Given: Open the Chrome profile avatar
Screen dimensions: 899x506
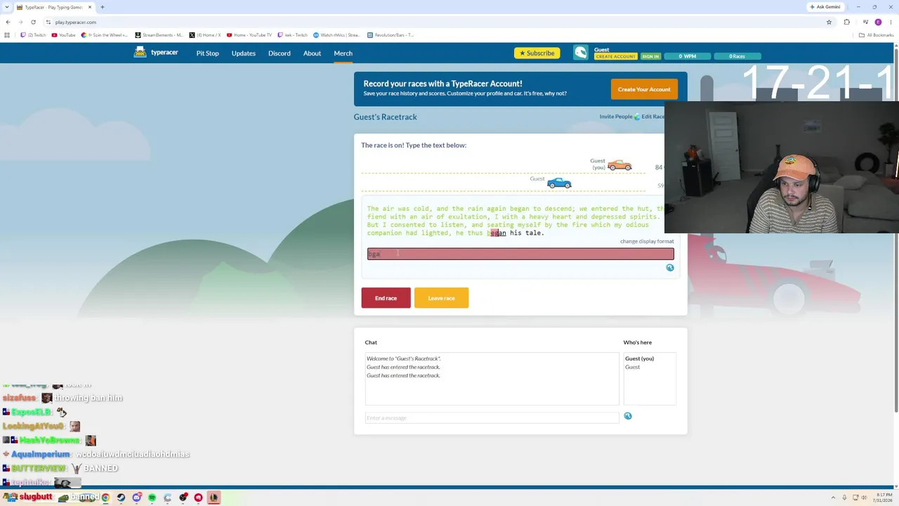Looking at the screenshot, I should [878, 22].
